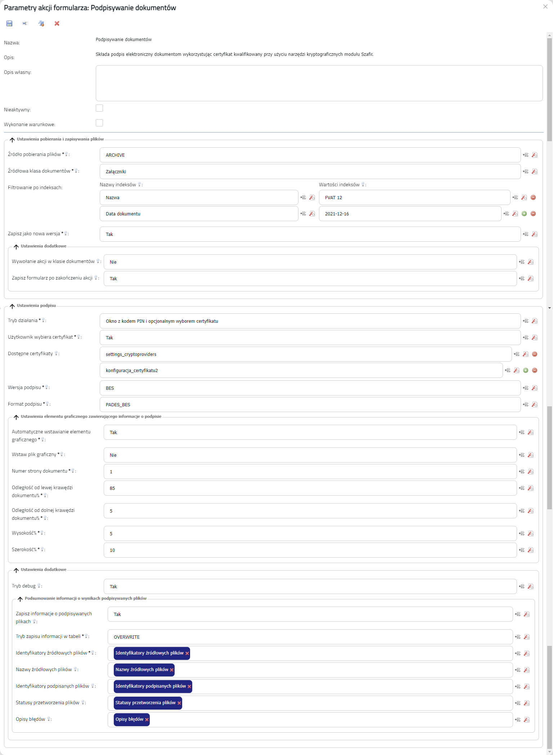Click Wywołanie akcji w klasie dokumentów field
This screenshot has height=755, width=553.
point(310,262)
